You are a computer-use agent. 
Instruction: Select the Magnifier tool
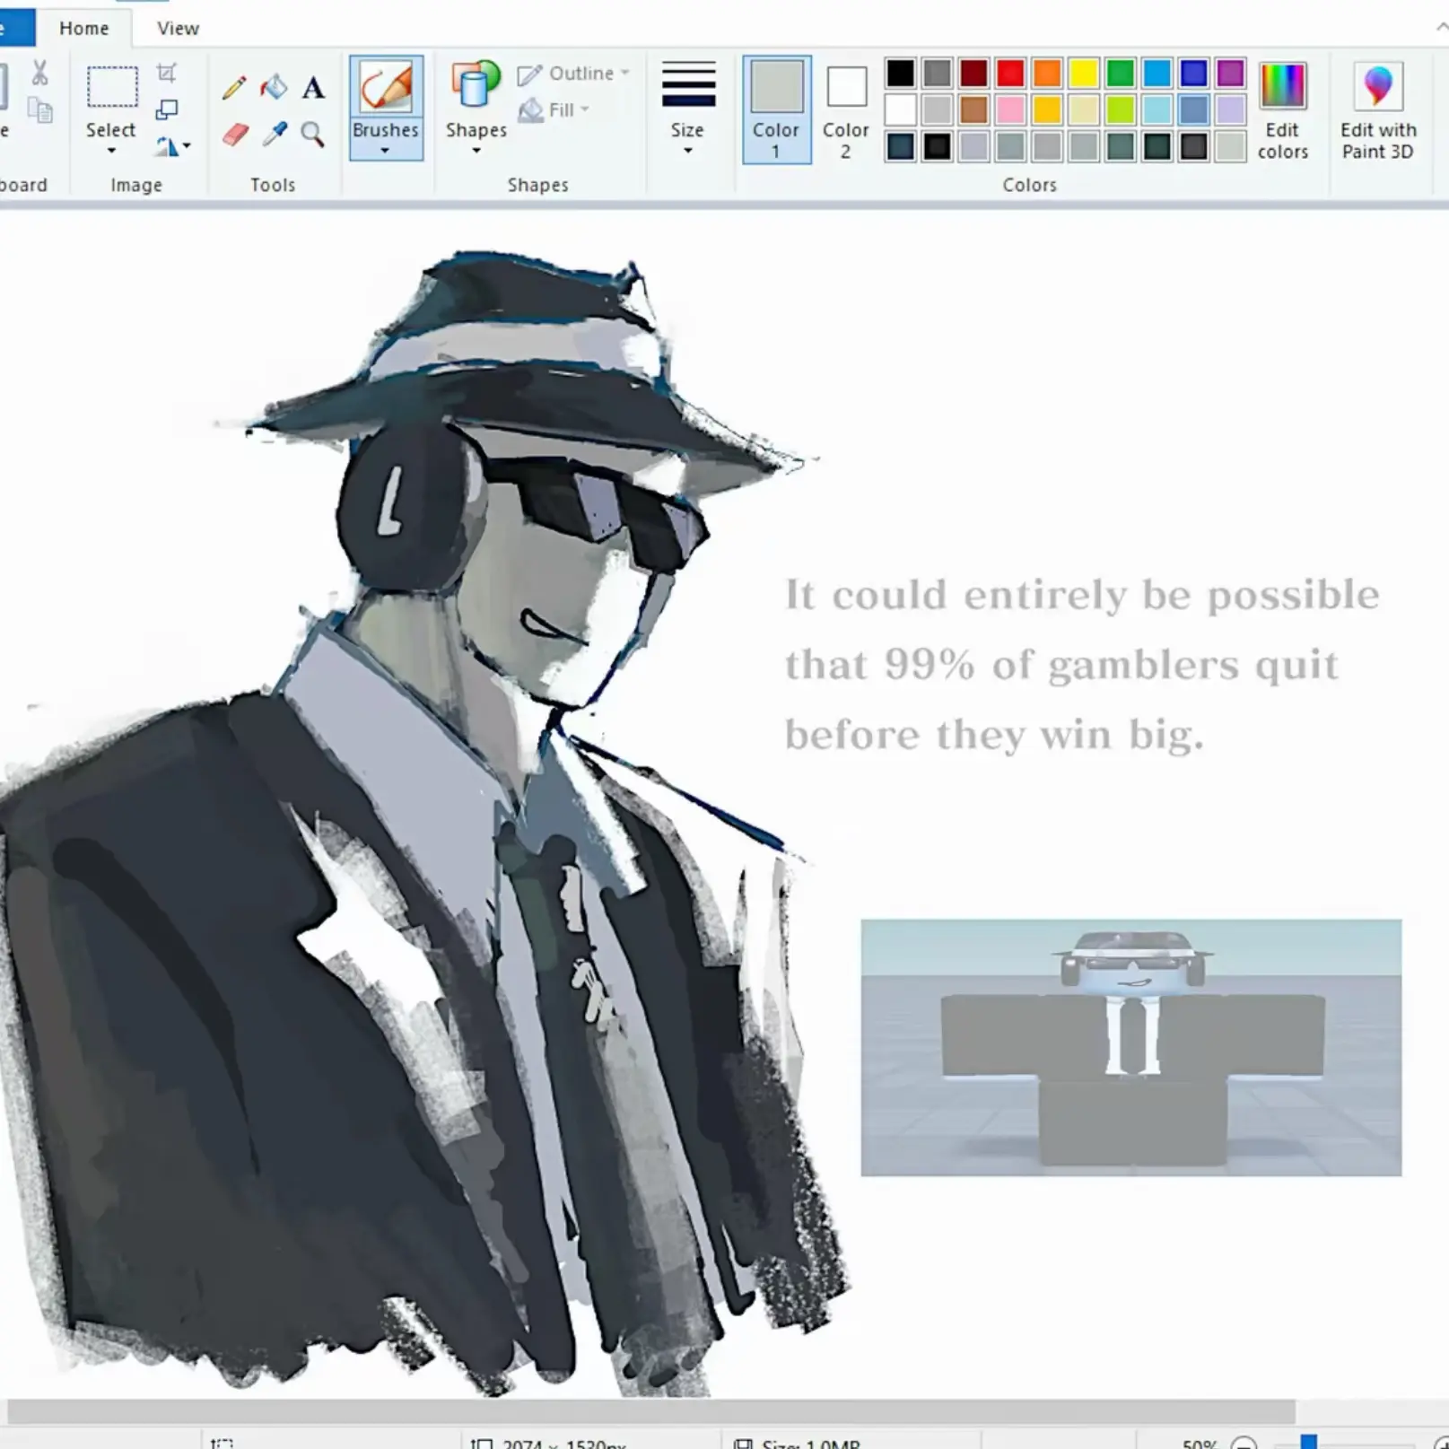tap(312, 135)
